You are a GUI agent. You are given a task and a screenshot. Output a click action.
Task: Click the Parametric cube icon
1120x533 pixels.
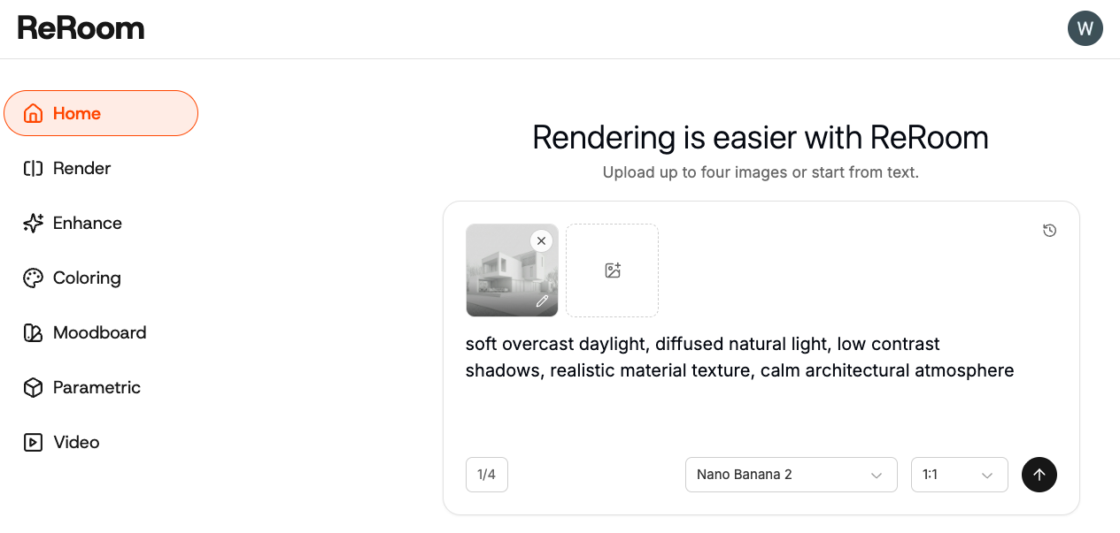33,388
